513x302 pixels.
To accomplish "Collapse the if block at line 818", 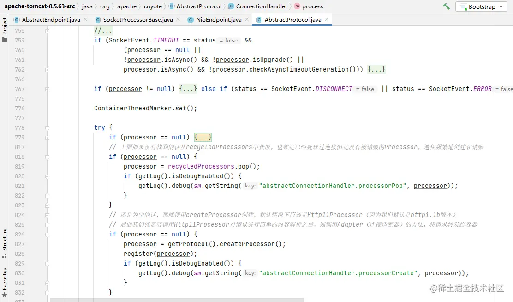I will [x=46, y=157].
